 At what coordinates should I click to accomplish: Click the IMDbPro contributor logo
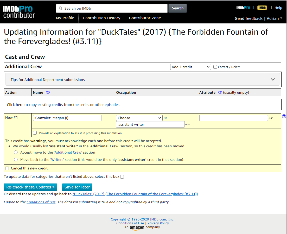19,12
